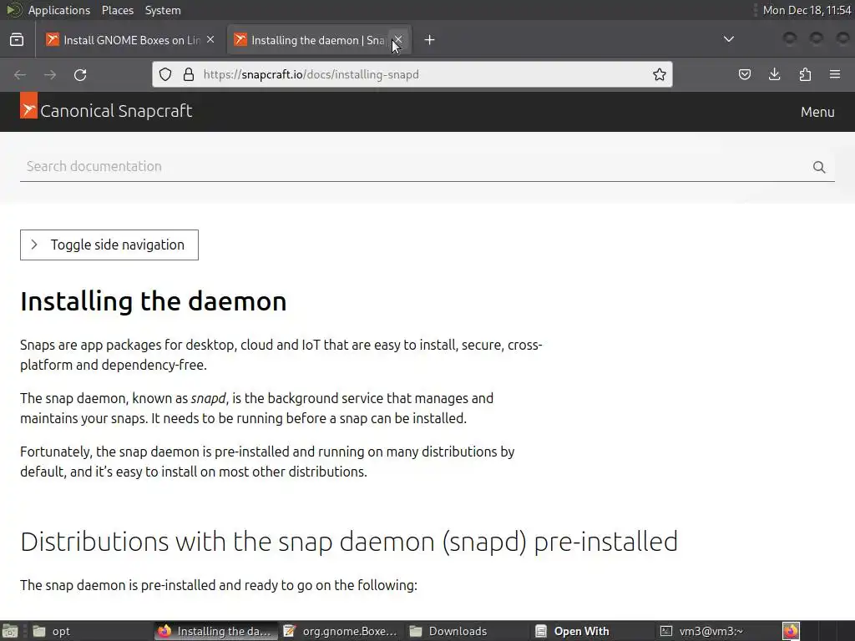Close the Install GNOME Boxes tab
This screenshot has width=855, height=641.
pyautogui.click(x=210, y=40)
